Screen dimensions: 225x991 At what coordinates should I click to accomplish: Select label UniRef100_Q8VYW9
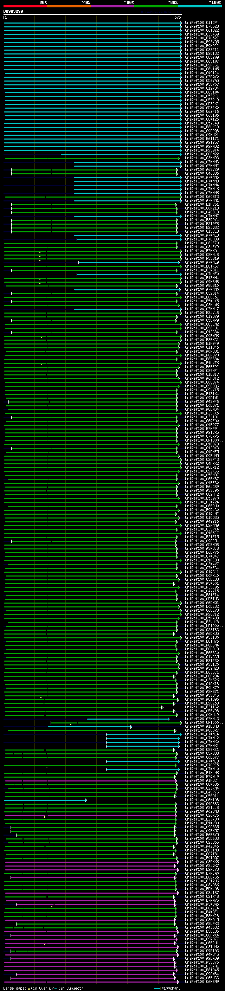tap(201, 57)
